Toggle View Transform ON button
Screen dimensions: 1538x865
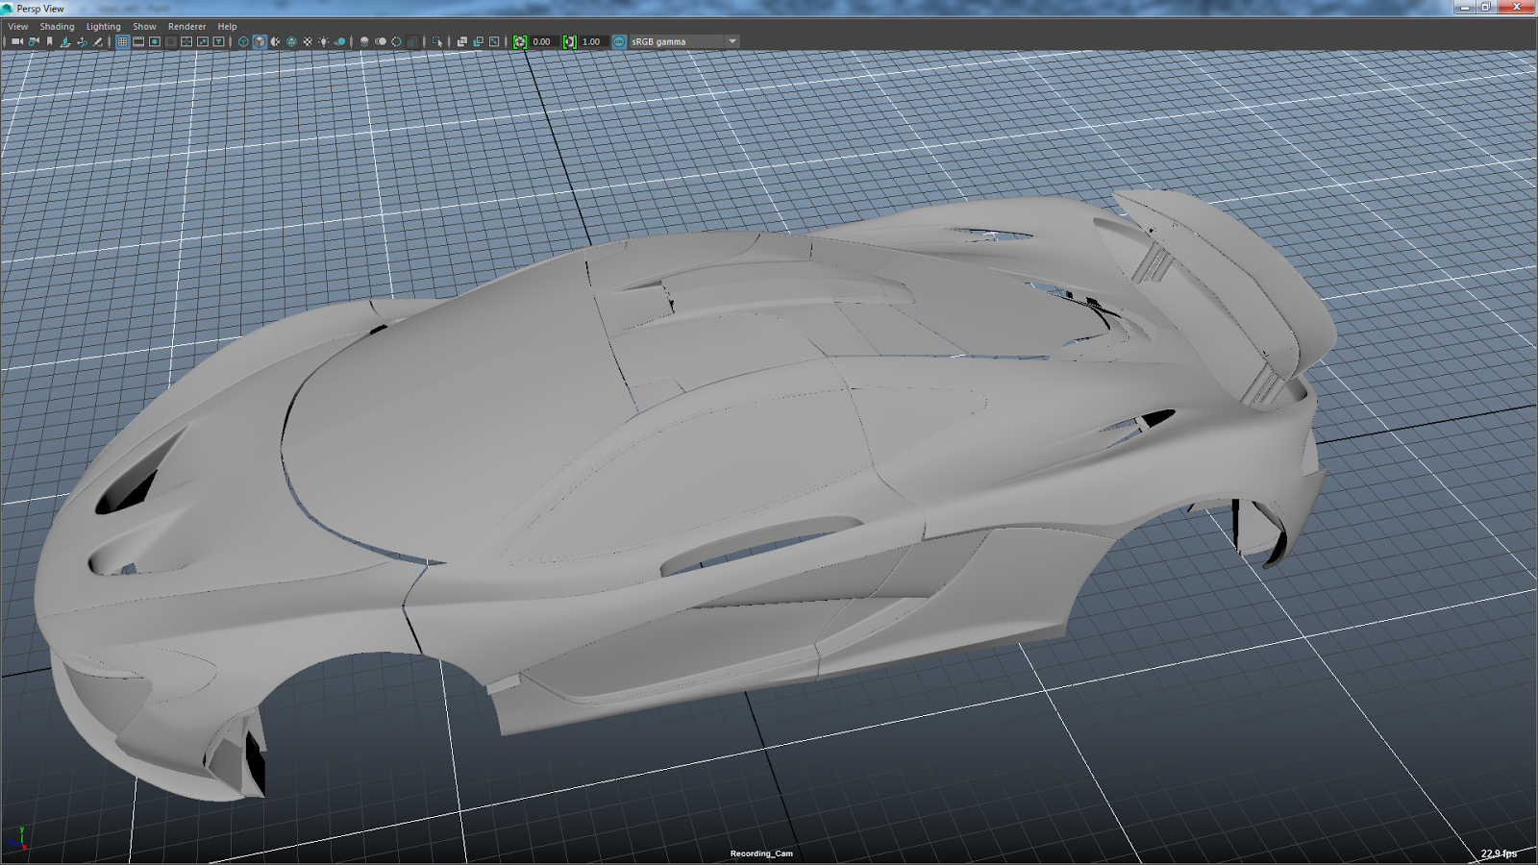(x=620, y=42)
